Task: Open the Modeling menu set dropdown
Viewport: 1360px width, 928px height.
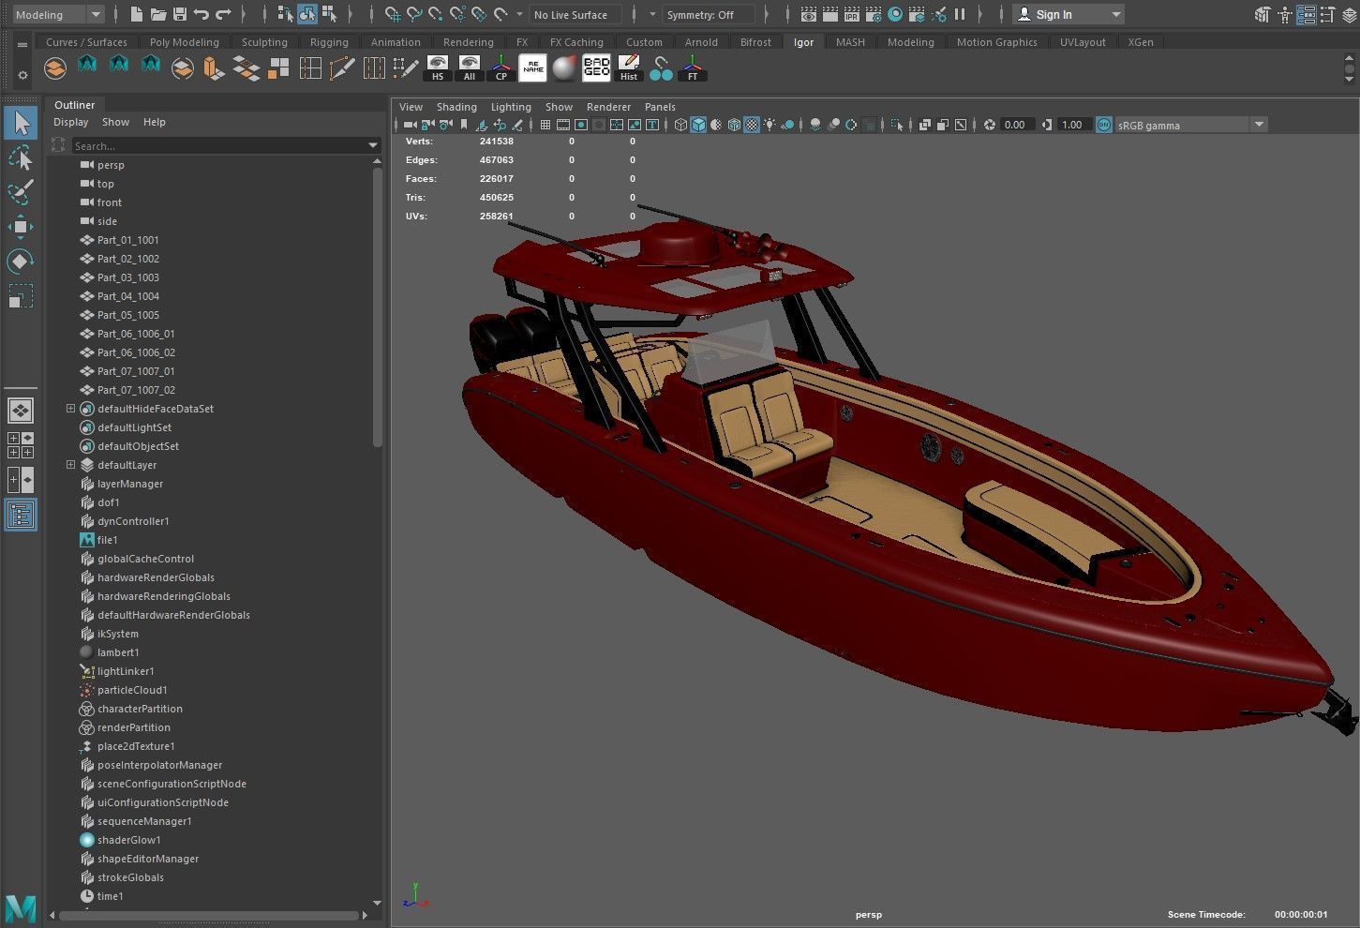Action: pos(58,14)
